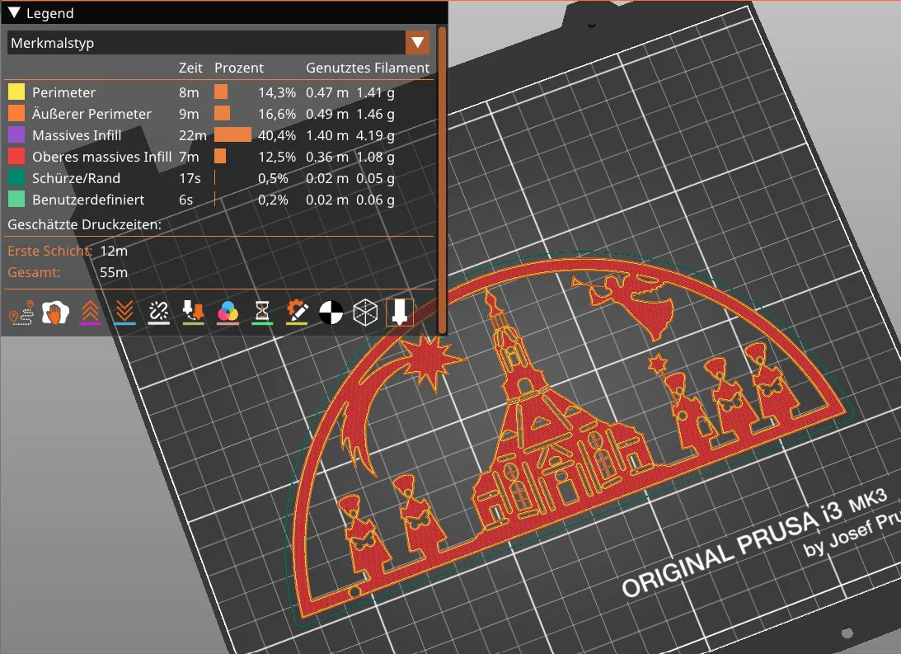Click the Zeit column header
Viewport: 901px width, 654px height.
pos(190,68)
